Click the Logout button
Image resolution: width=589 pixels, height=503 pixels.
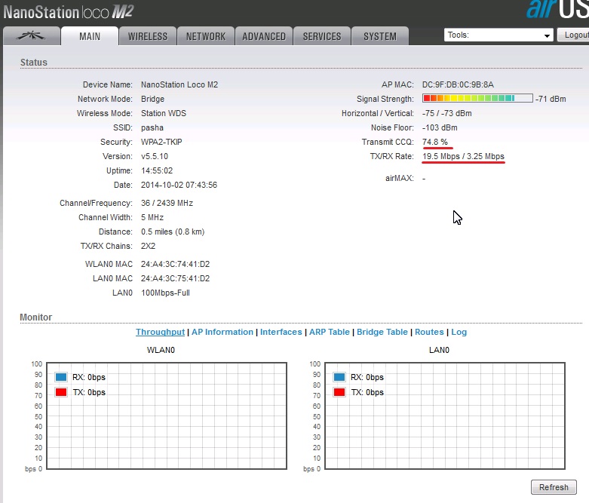tap(573, 35)
